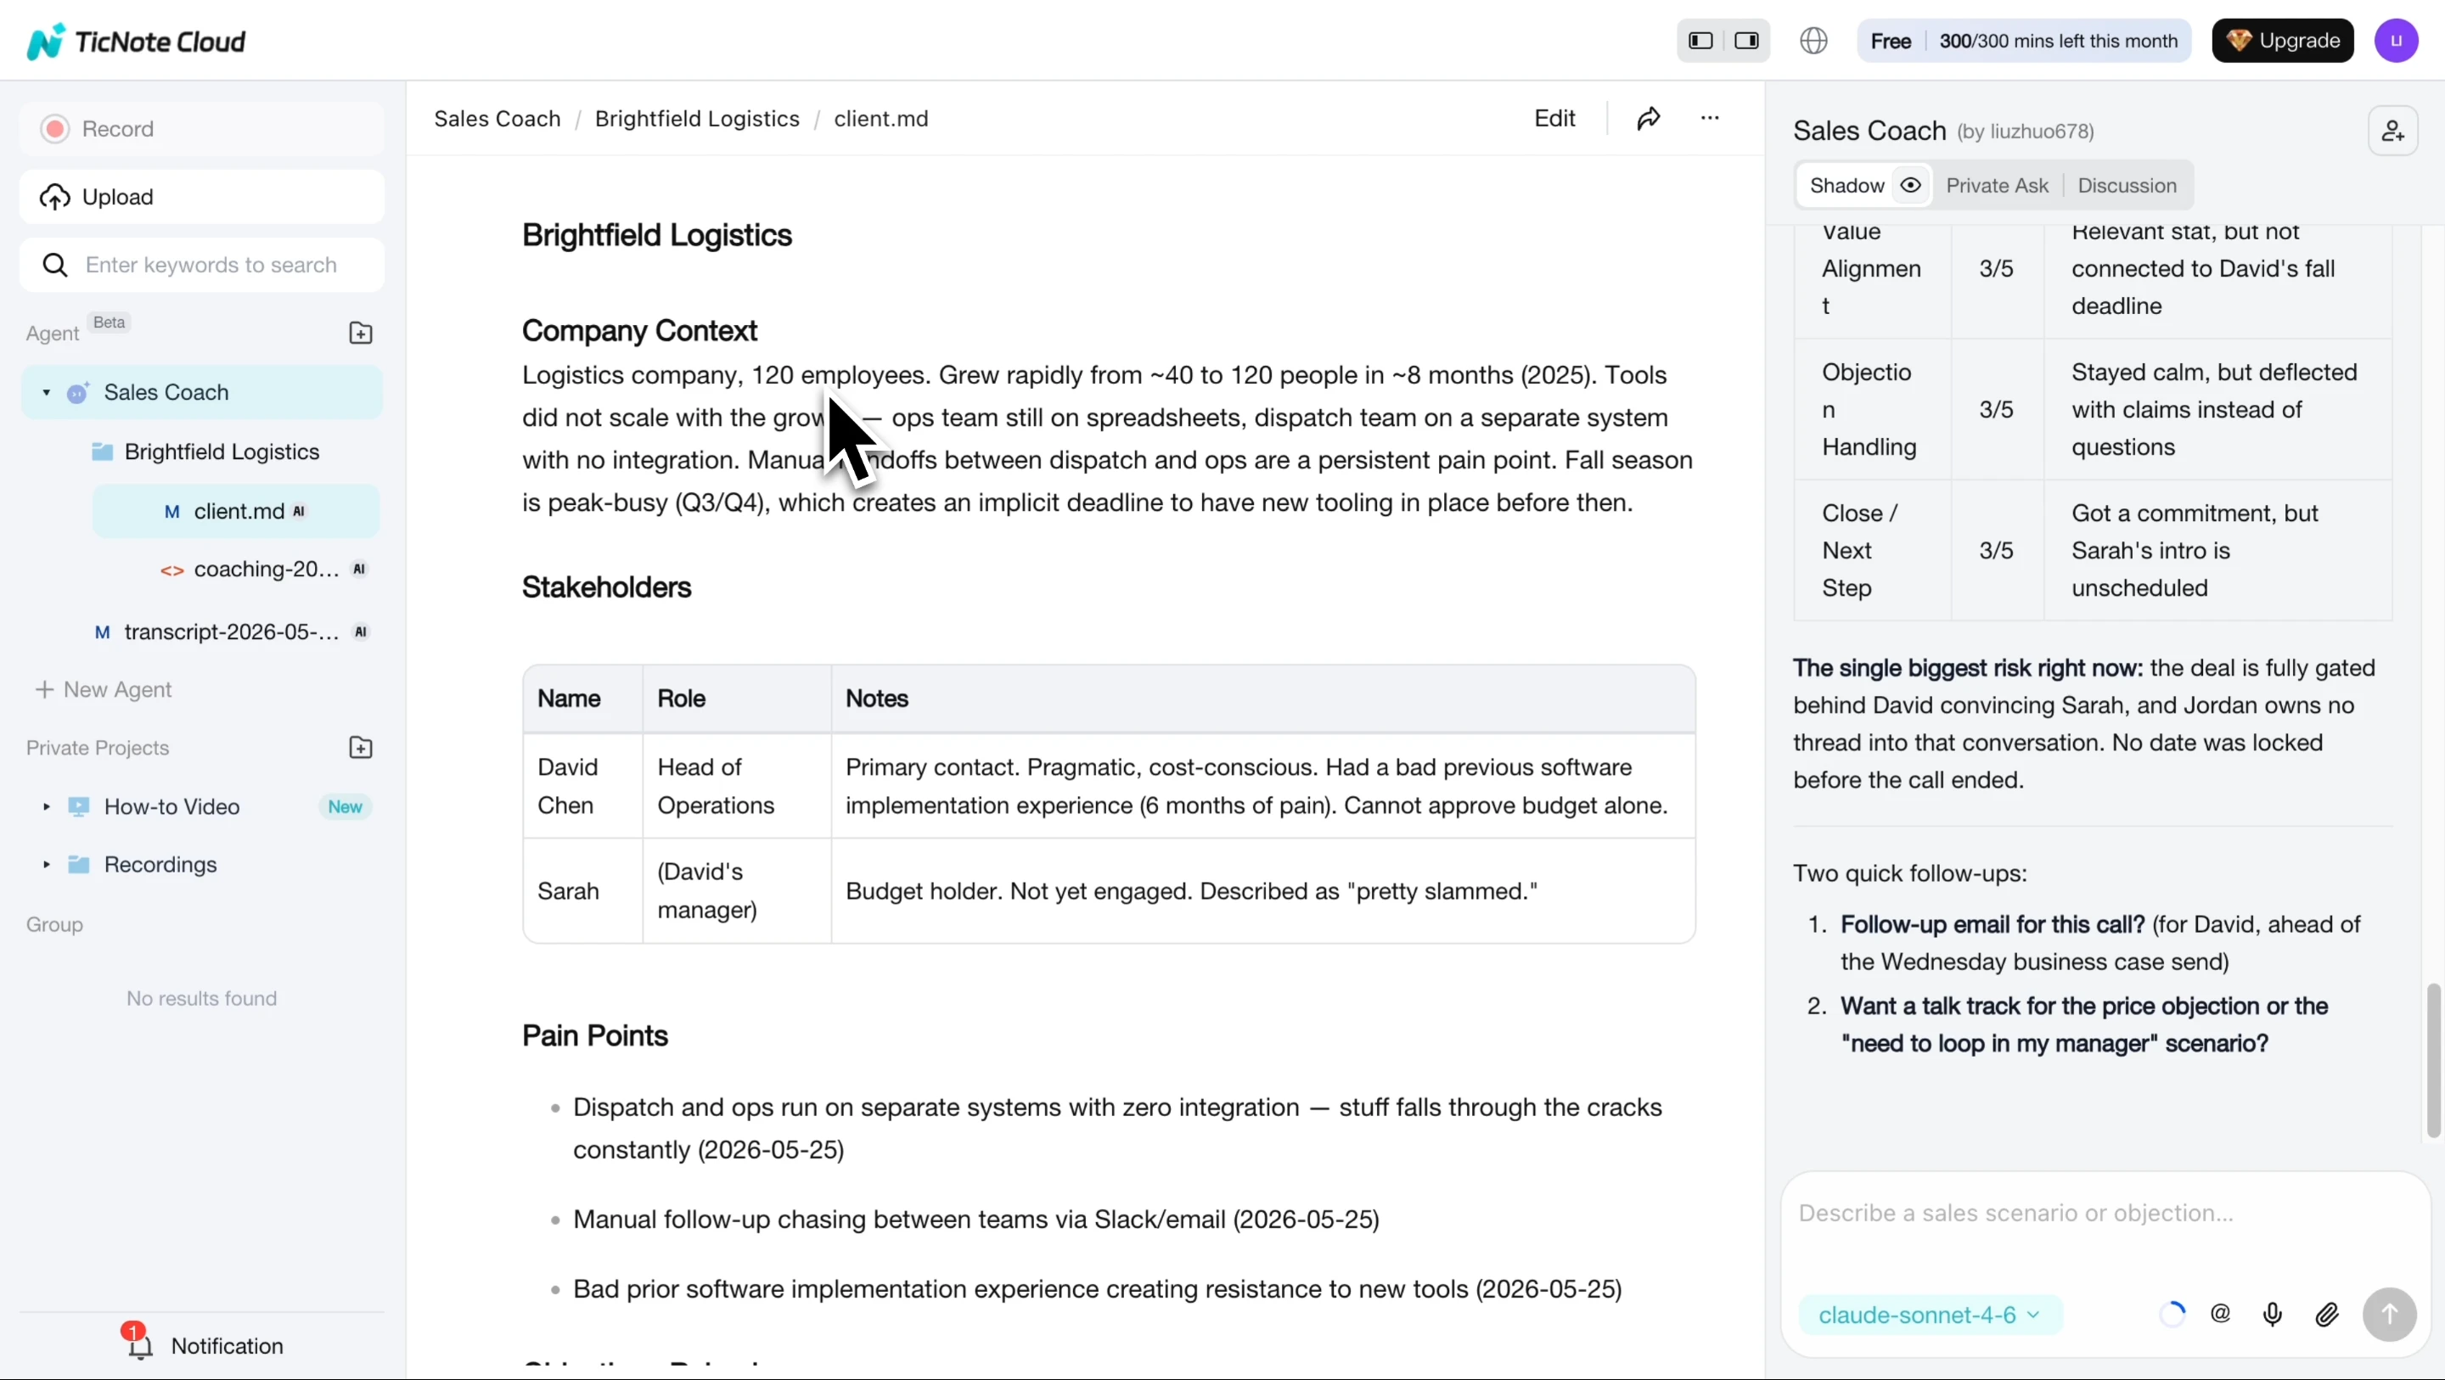Collapse the Sales Coach agent tree
Image resolution: width=2445 pixels, height=1380 pixels.
point(47,392)
